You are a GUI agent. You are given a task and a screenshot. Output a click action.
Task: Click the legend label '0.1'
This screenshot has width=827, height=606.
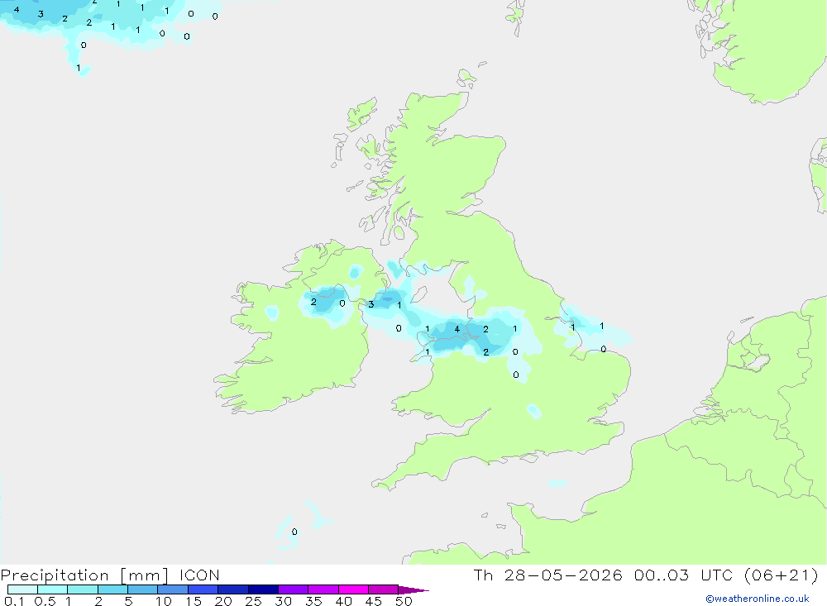(14, 601)
